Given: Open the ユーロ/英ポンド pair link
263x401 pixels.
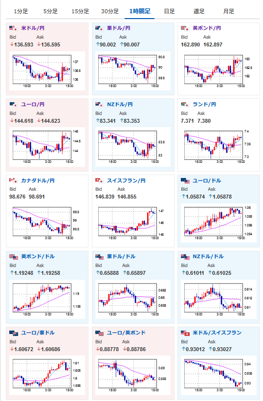Looking at the screenshot, I should point(126,333).
